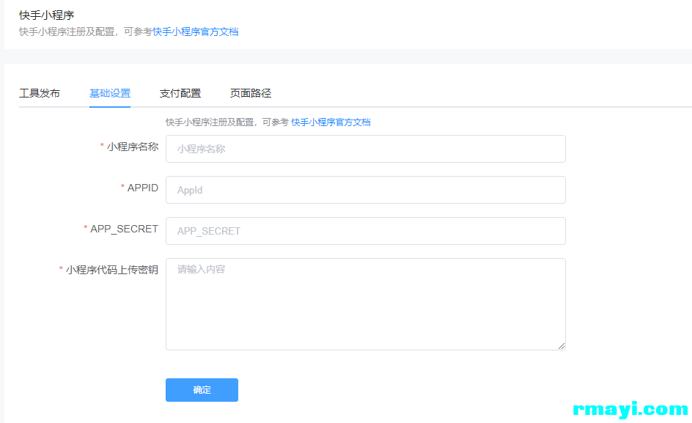This screenshot has height=423, width=692.
Task: Click into the APPID input field
Action: (365, 190)
